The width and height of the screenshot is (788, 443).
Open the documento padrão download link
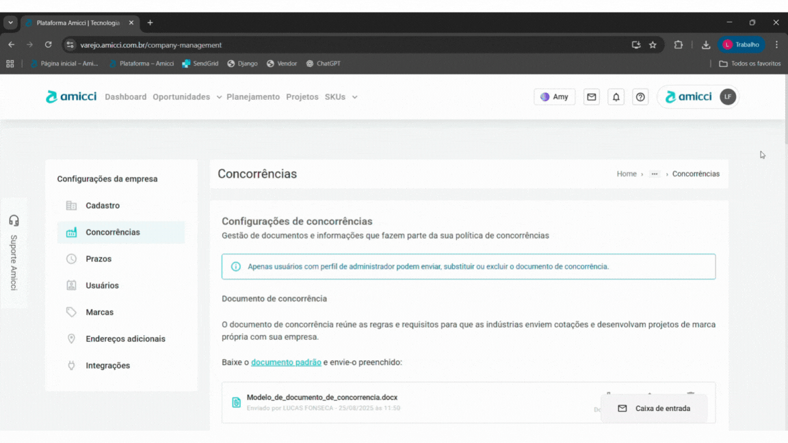click(286, 362)
